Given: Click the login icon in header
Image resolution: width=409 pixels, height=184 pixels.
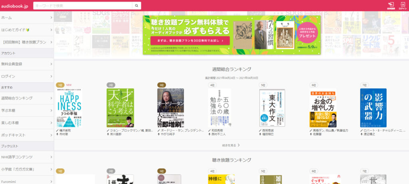Looking at the screenshot, I should point(403,6).
